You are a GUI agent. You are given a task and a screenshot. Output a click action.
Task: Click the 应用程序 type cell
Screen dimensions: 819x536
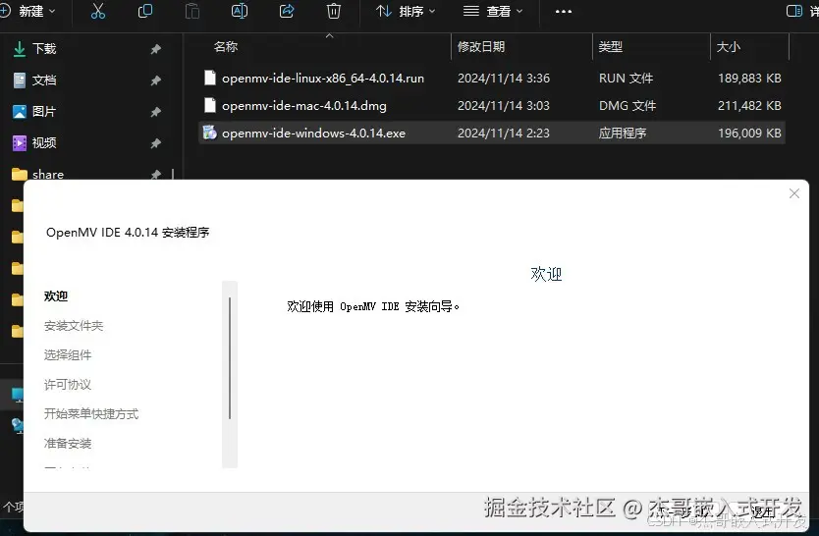click(x=622, y=134)
